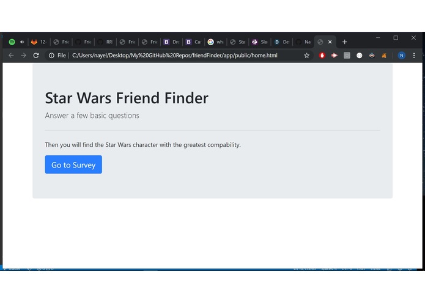Switch to the Bootstrap Car tab

[x=194, y=42]
